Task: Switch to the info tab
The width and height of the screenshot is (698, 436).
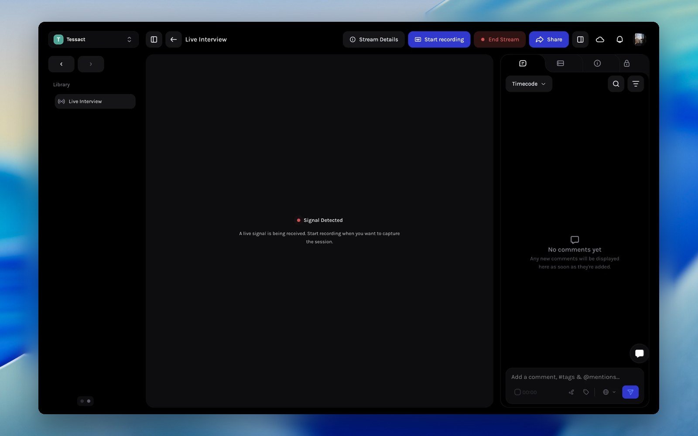Action: tap(597, 63)
